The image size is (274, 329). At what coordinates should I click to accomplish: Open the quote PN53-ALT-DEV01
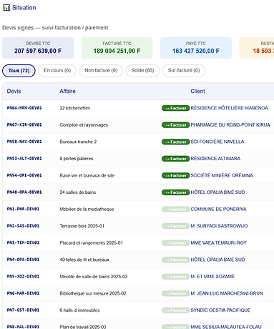click(24, 159)
